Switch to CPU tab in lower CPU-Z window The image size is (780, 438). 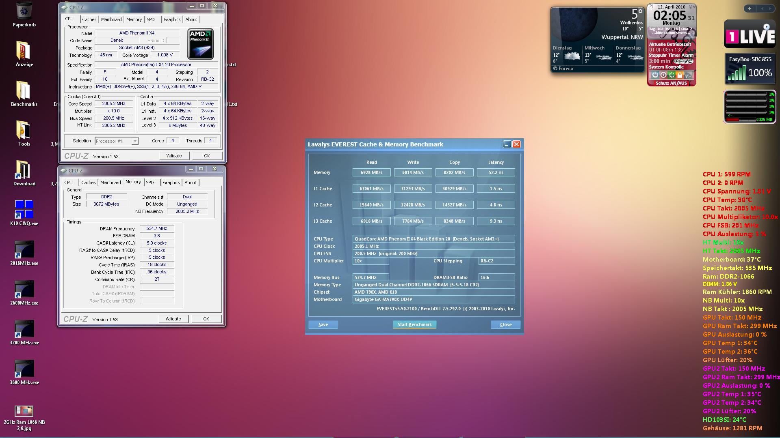(x=69, y=182)
